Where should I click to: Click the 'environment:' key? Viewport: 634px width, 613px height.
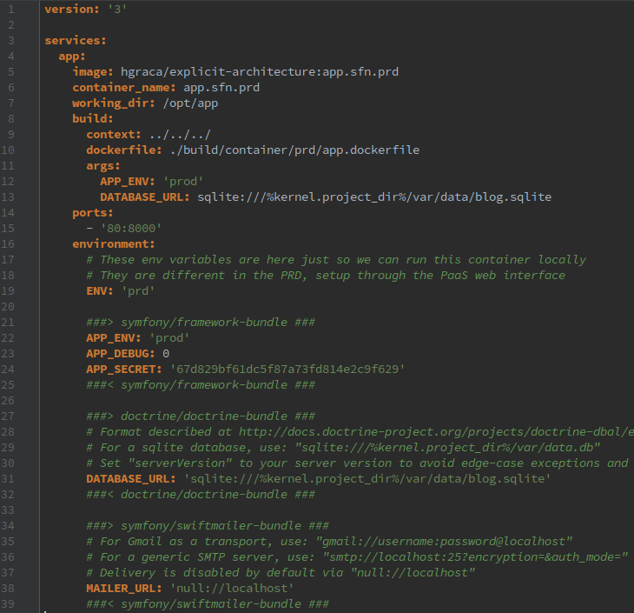(x=113, y=244)
